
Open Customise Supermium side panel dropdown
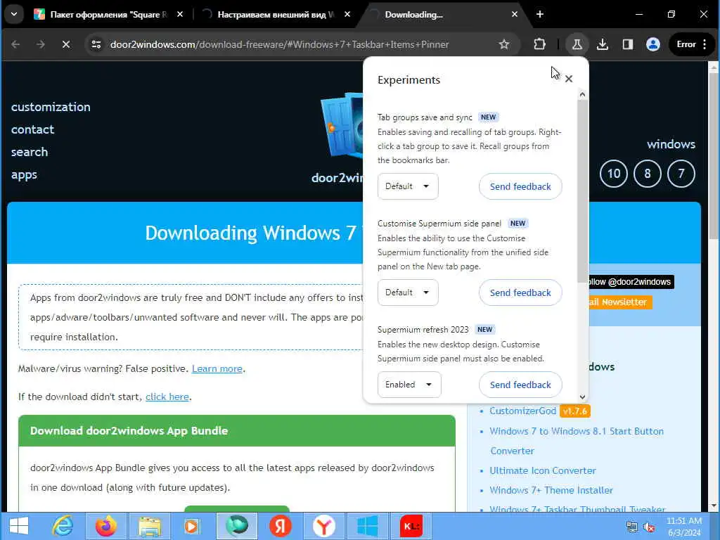(x=408, y=292)
